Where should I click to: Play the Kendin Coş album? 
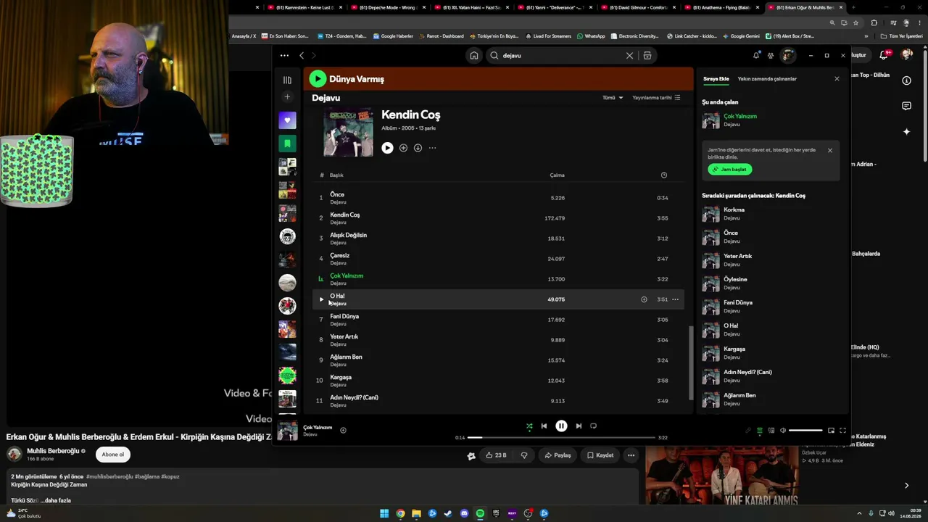click(x=387, y=148)
